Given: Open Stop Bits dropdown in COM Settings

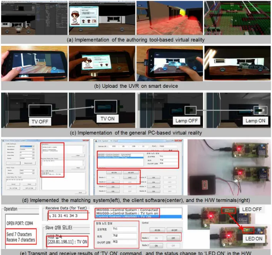Looking at the screenshot, I should (27, 155).
